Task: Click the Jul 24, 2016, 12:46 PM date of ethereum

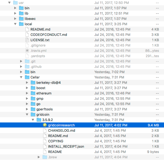Action: tap(112, 93)
